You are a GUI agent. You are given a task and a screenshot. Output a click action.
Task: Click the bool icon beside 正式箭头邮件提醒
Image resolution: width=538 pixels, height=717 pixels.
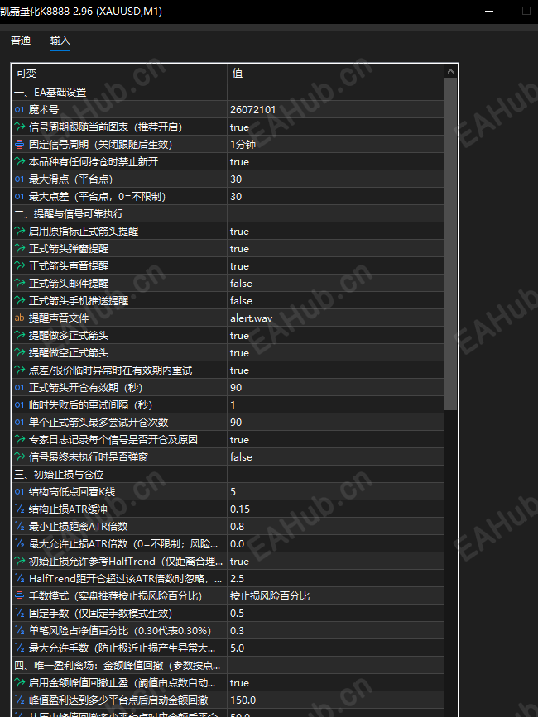click(x=19, y=284)
